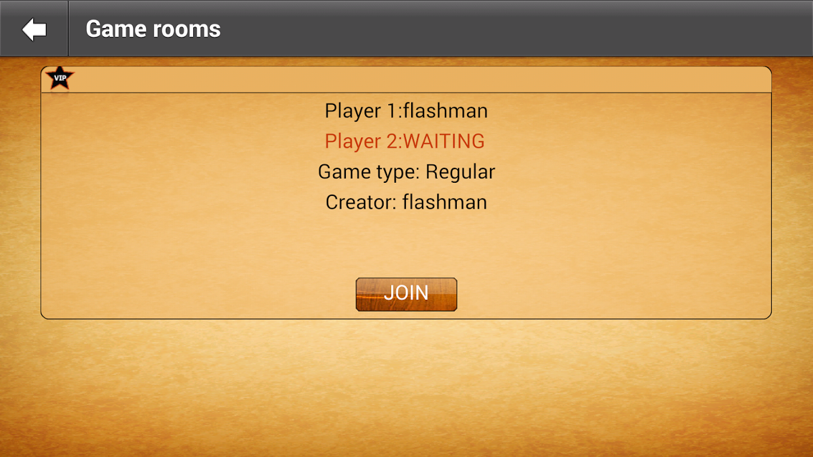Click the "Creator" label
Screen dimensions: 813x457
tap(361, 202)
